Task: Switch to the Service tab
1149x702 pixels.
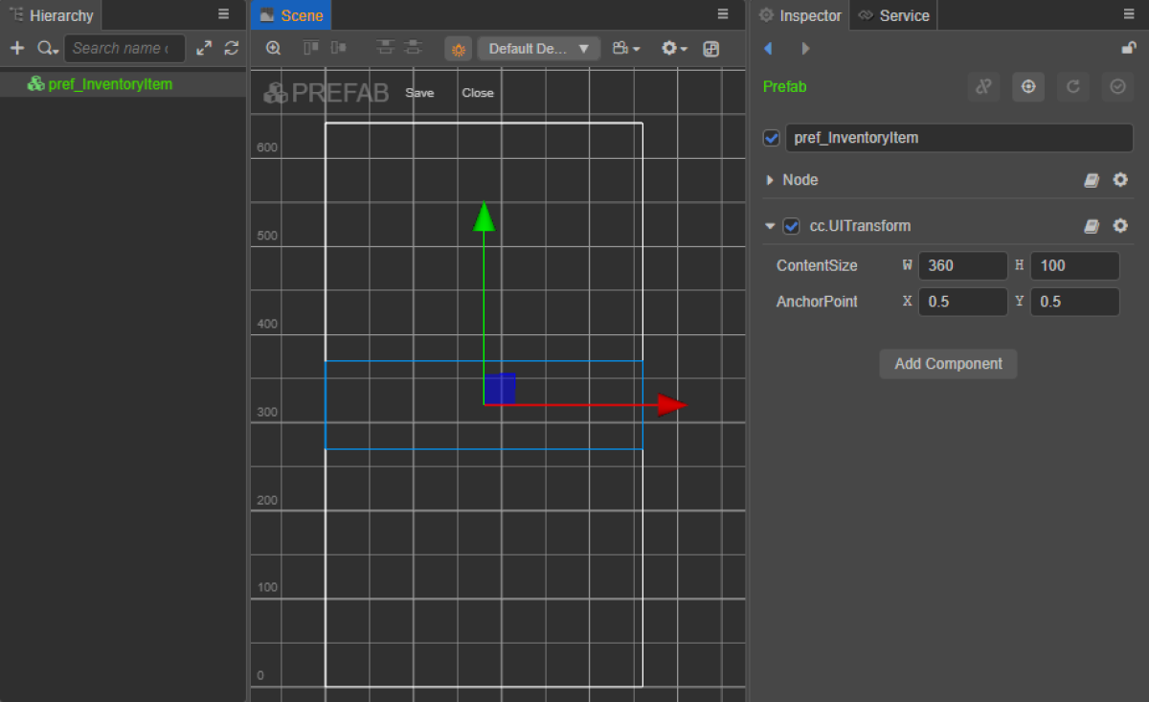Action: coord(893,15)
